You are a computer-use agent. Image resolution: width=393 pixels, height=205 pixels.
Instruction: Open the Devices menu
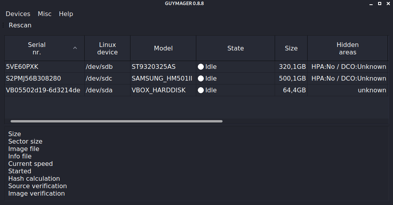[18, 14]
